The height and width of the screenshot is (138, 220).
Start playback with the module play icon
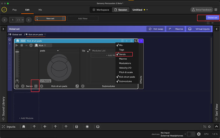[x=17, y=45]
